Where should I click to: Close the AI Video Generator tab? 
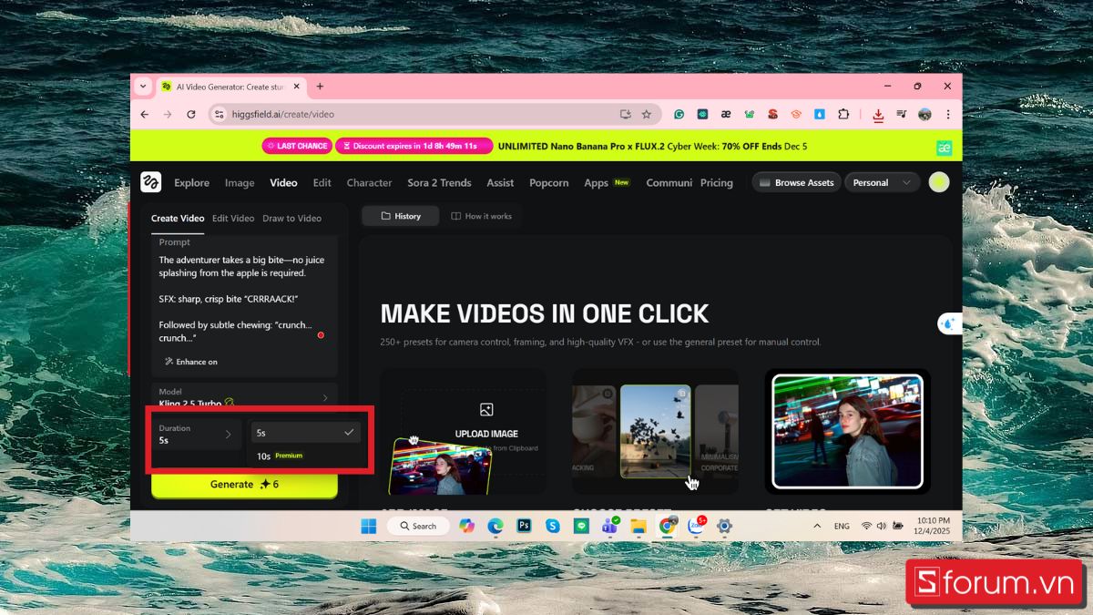[297, 87]
